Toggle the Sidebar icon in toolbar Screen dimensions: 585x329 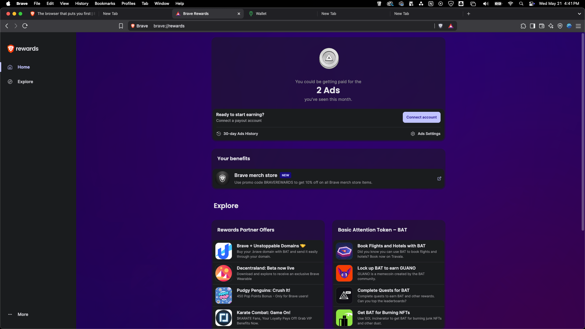[x=533, y=26]
